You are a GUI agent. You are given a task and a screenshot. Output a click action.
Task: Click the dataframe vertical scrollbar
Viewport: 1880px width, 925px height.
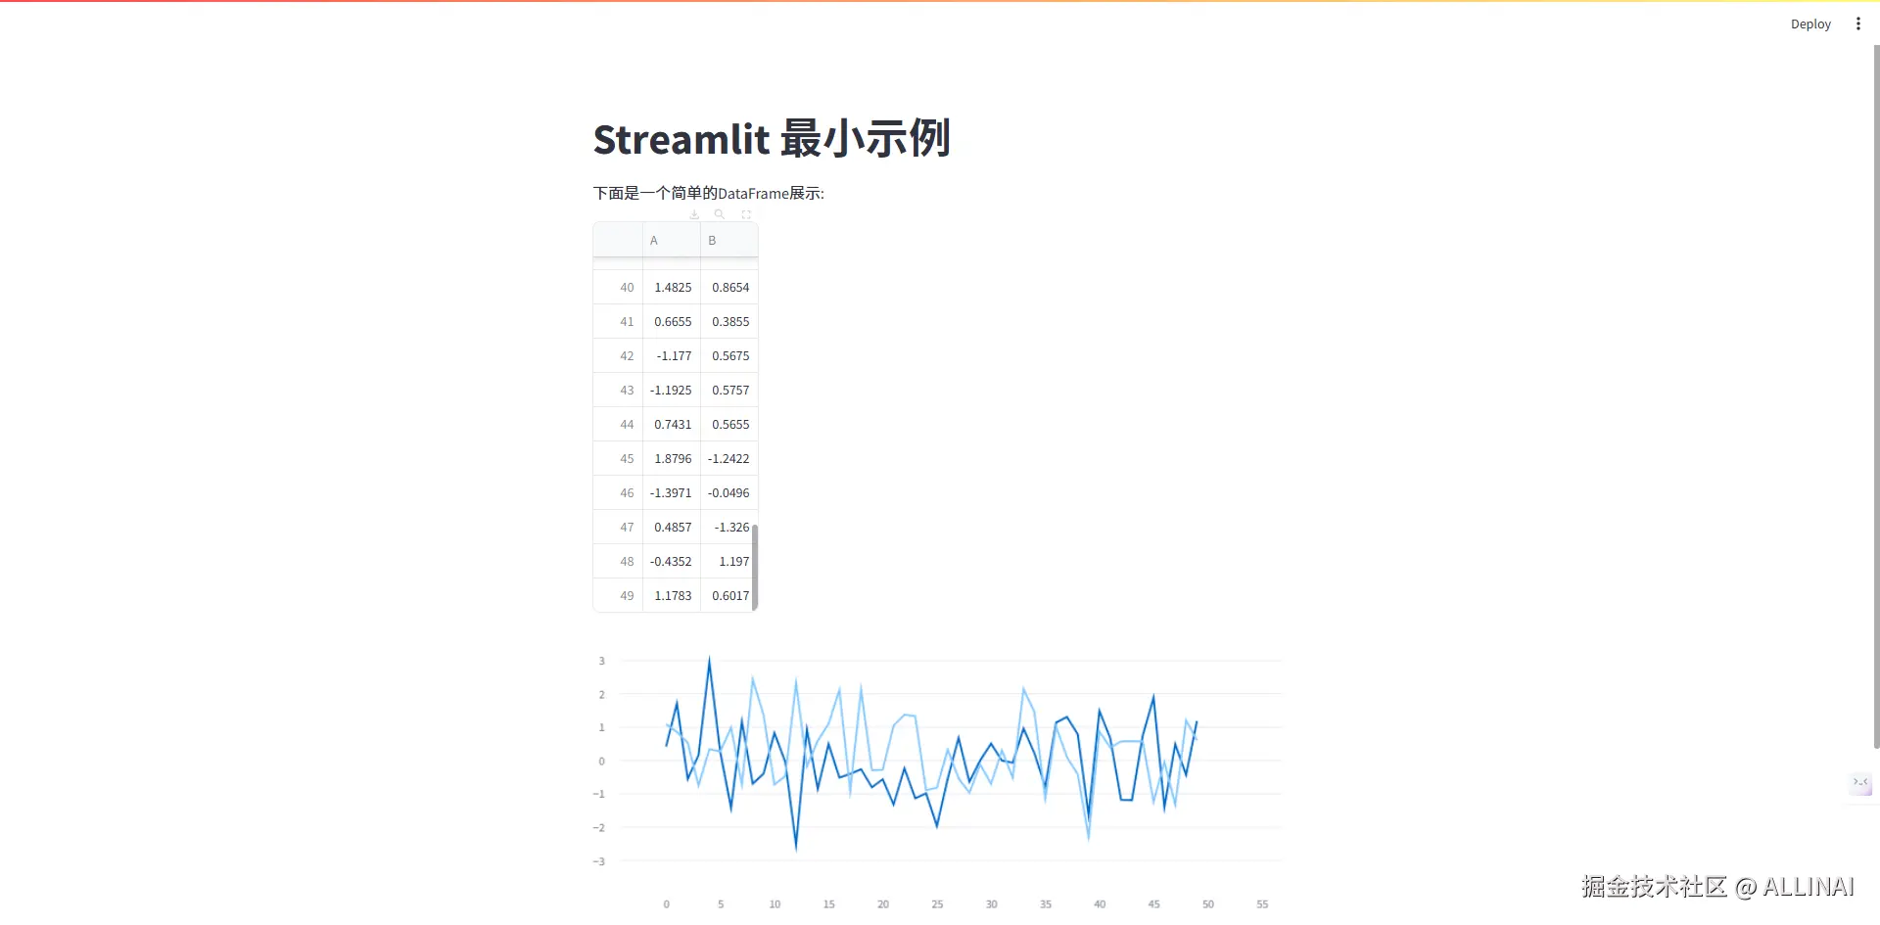(755, 567)
